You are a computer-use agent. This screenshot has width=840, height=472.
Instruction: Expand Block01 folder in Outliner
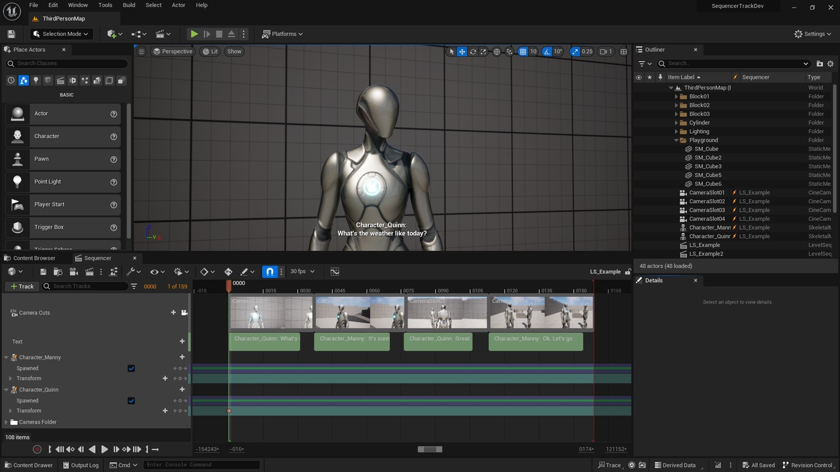[677, 96]
